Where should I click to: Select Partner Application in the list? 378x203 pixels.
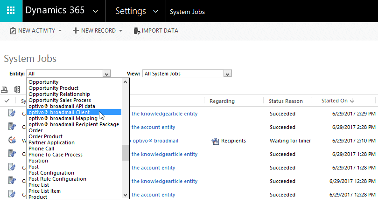pyautogui.click(x=51, y=142)
